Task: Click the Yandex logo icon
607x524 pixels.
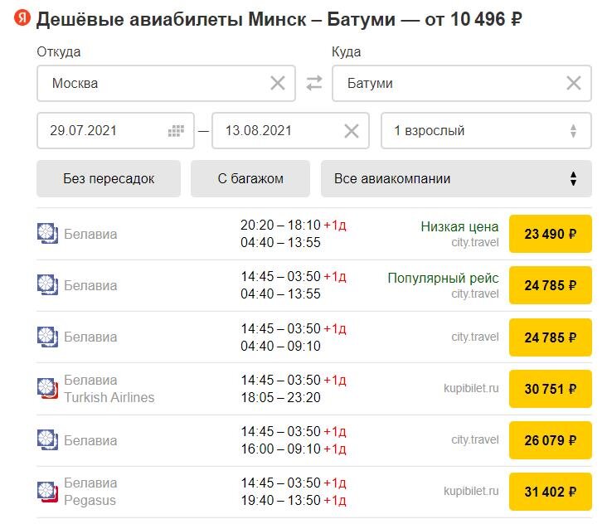Action: coord(23,18)
